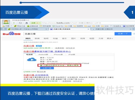Go back with the browser back arrow
The width and height of the screenshot is (135, 100).
click(14, 23)
